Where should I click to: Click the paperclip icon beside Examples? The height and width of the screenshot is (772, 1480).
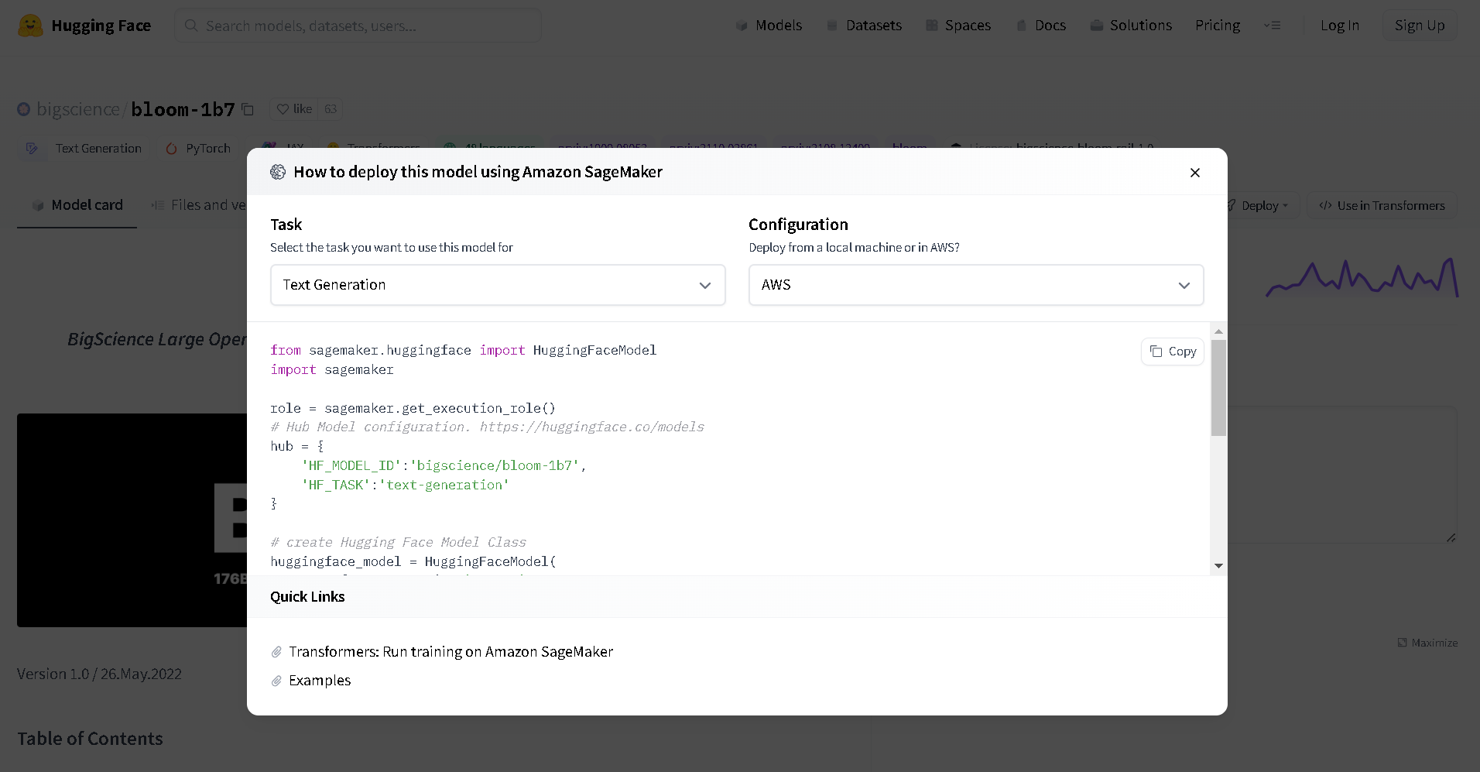click(276, 681)
